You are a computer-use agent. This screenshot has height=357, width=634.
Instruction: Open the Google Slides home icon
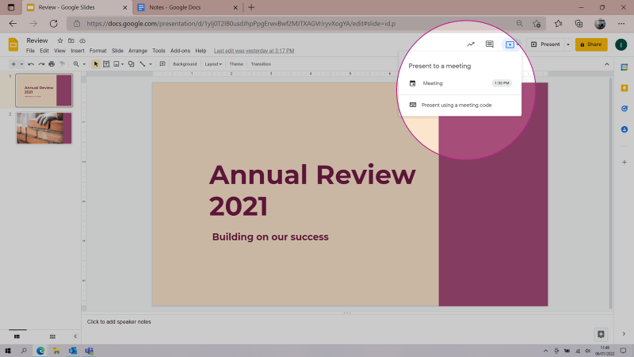click(x=13, y=44)
